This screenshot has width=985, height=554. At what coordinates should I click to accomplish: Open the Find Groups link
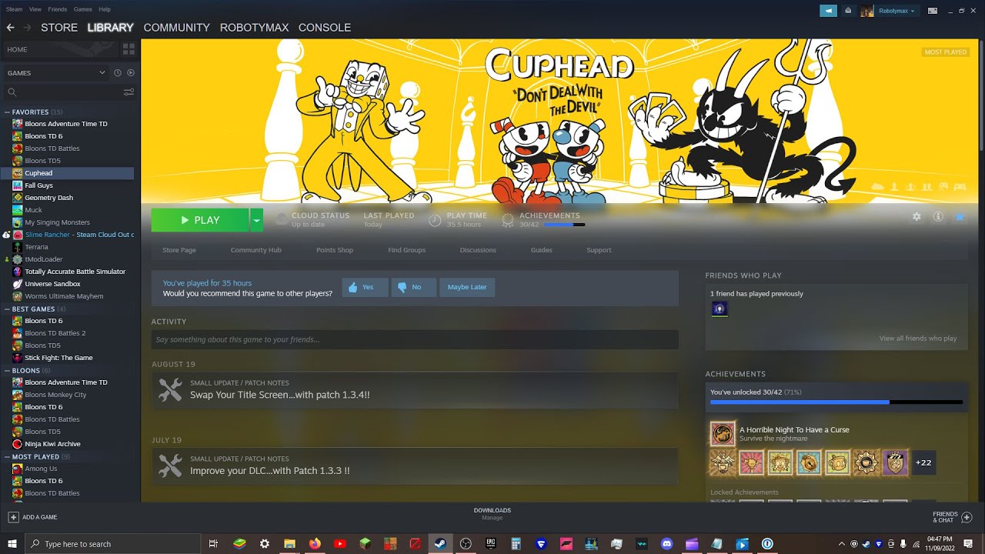[x=407, y=250]
